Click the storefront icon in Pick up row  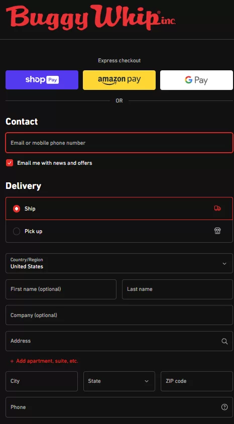point(217,231)
